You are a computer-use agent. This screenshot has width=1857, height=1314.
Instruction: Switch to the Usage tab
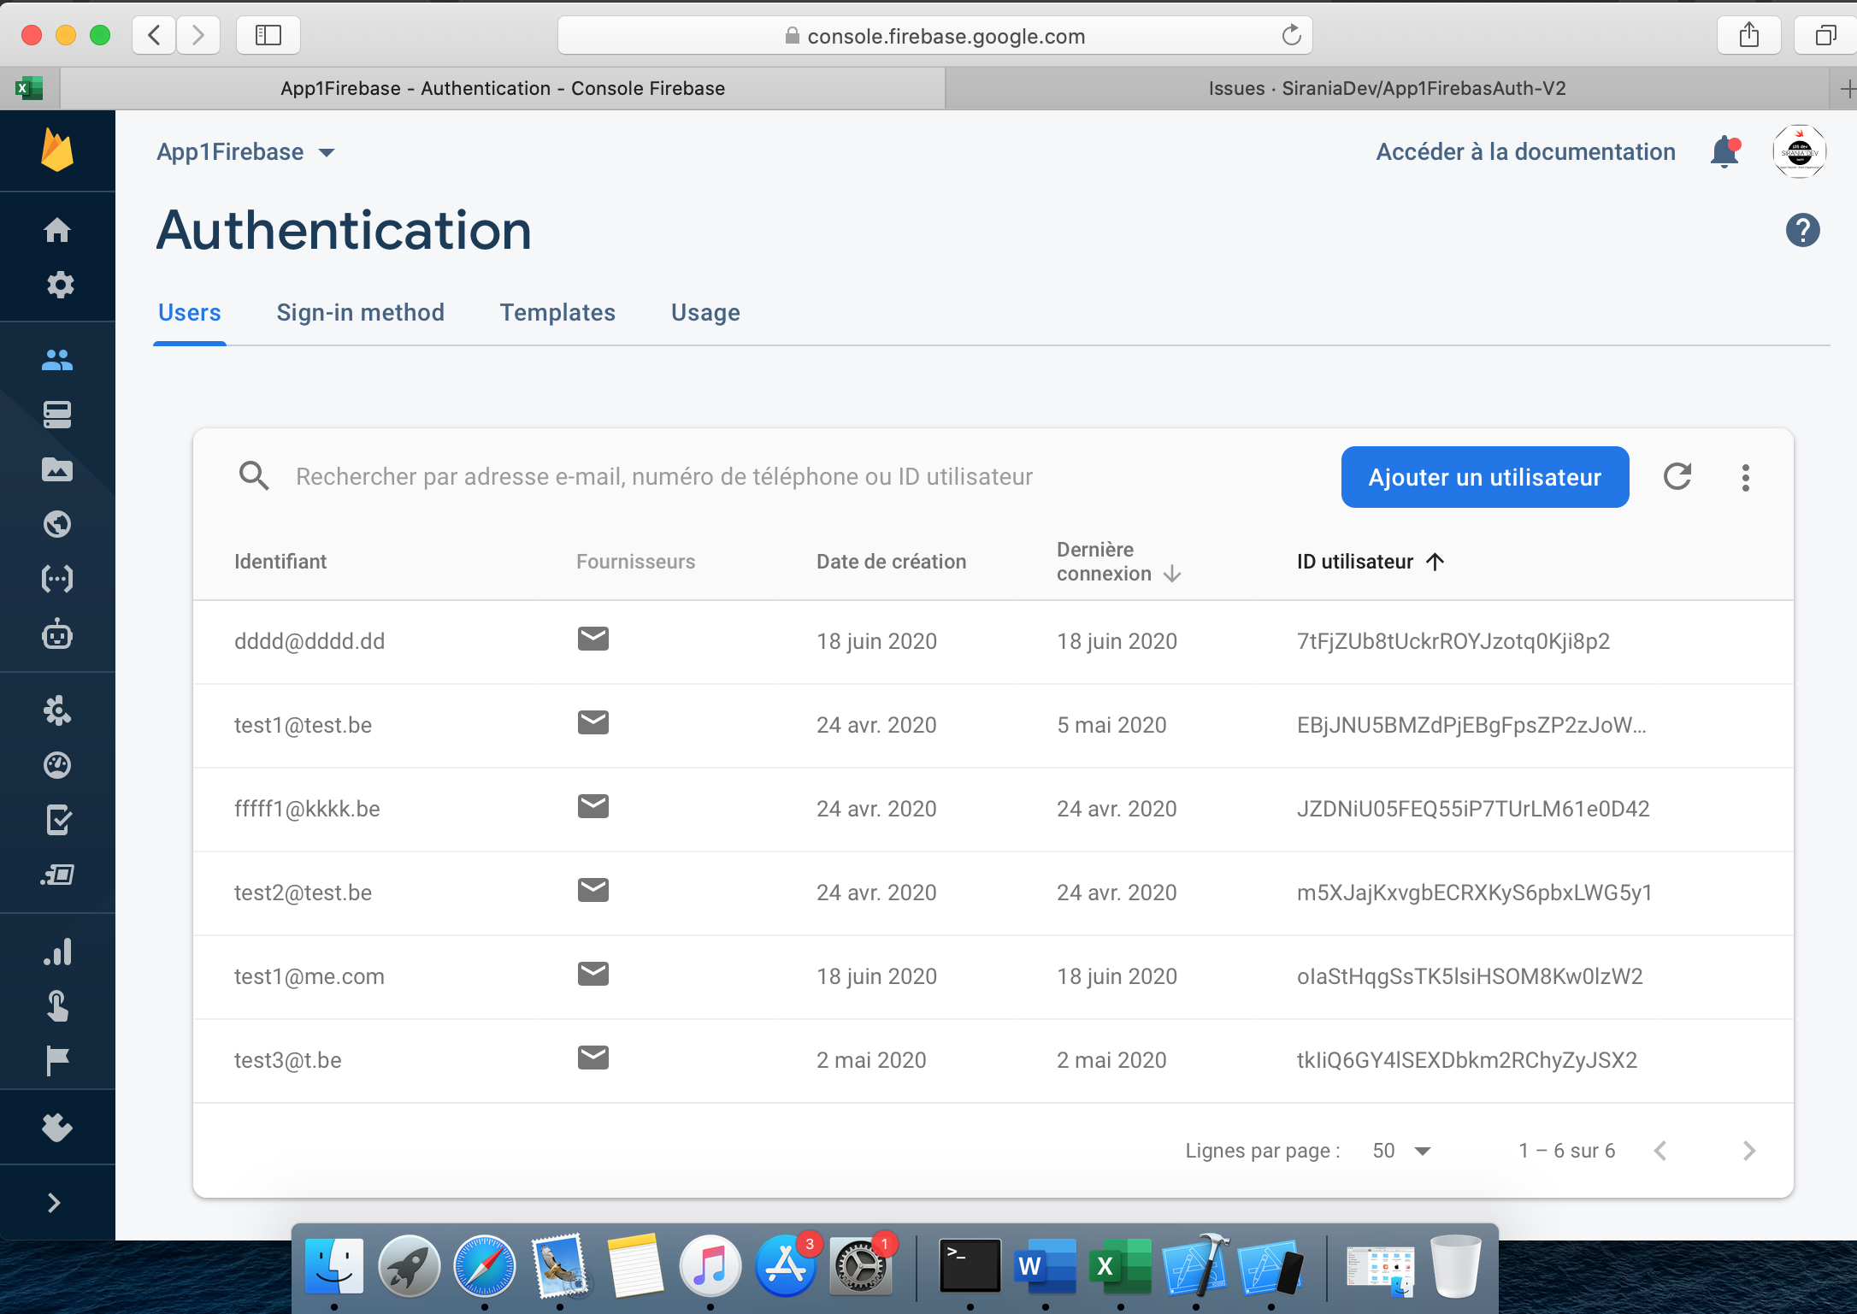point(705,312)
